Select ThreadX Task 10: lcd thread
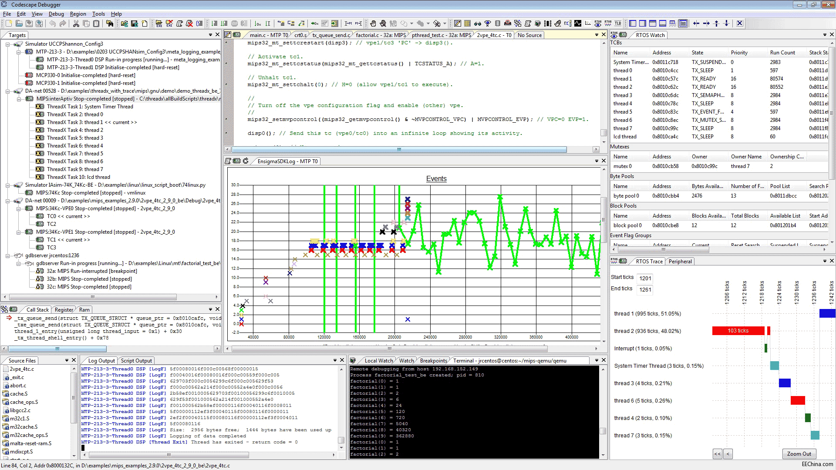 (x=79, y=177)
